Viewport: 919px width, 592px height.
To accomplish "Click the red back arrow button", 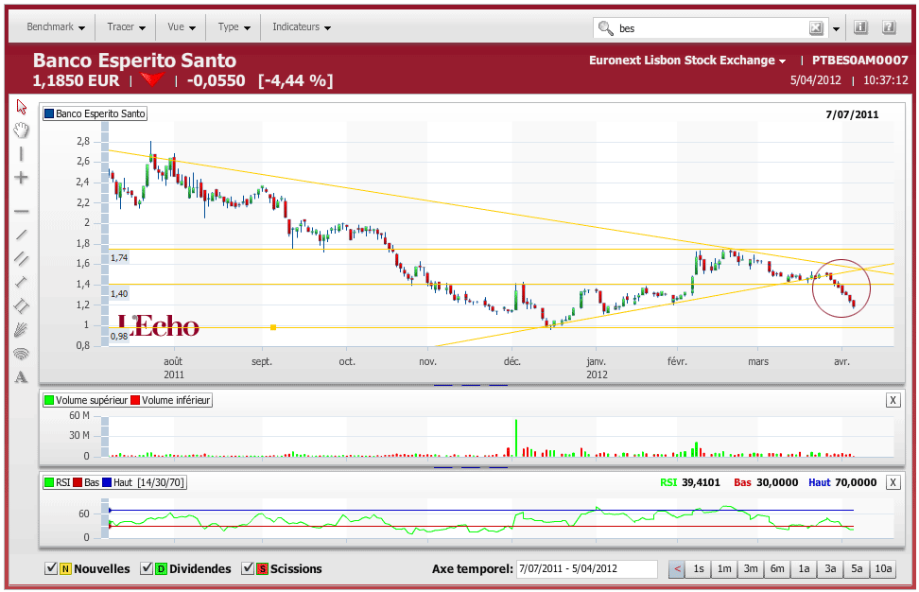I will (677, 568).
